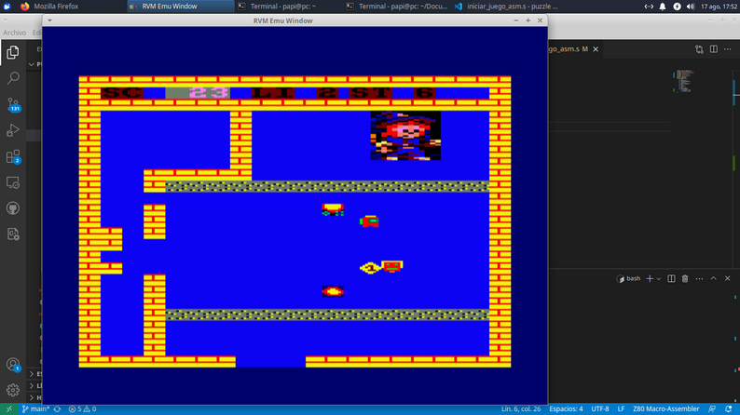
Task: Open the Extensions view in sidebar
Action: [x=13, y=156]
